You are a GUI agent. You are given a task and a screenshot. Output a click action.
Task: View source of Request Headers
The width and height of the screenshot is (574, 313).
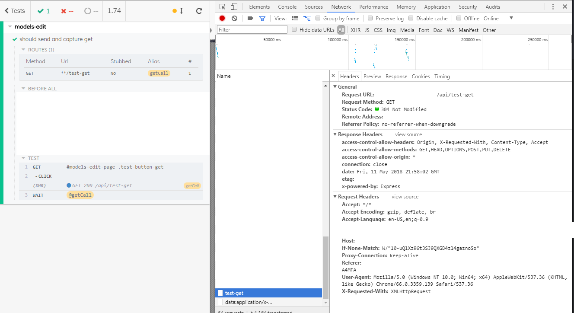pyautogui.click(x=405, y=197)
